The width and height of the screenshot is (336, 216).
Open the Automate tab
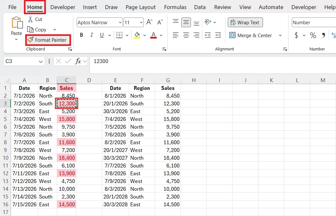click(x=271, y=7)
